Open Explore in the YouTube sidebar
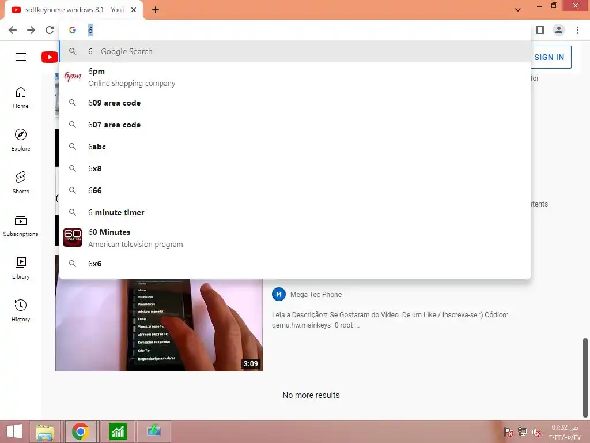The height and width of the screenshot is (443, 590). [21, 140]
